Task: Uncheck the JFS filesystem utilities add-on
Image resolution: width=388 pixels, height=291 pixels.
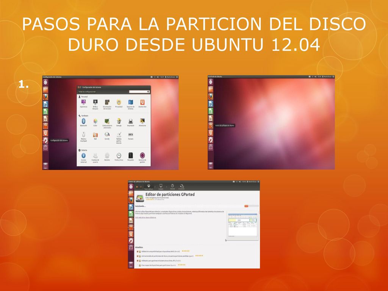Action: pos(138,261)
